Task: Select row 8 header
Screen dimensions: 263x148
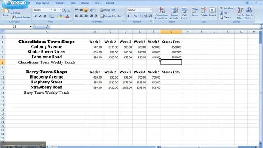Action: [x=2, y=62]
